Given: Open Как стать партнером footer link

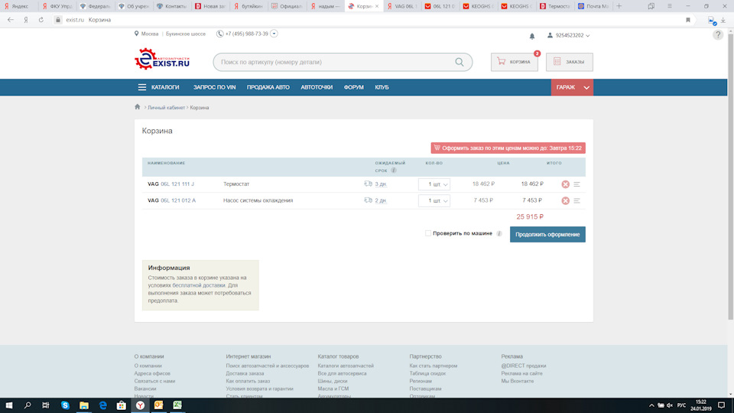Looking at the screenshot, I should click(433, 366).
